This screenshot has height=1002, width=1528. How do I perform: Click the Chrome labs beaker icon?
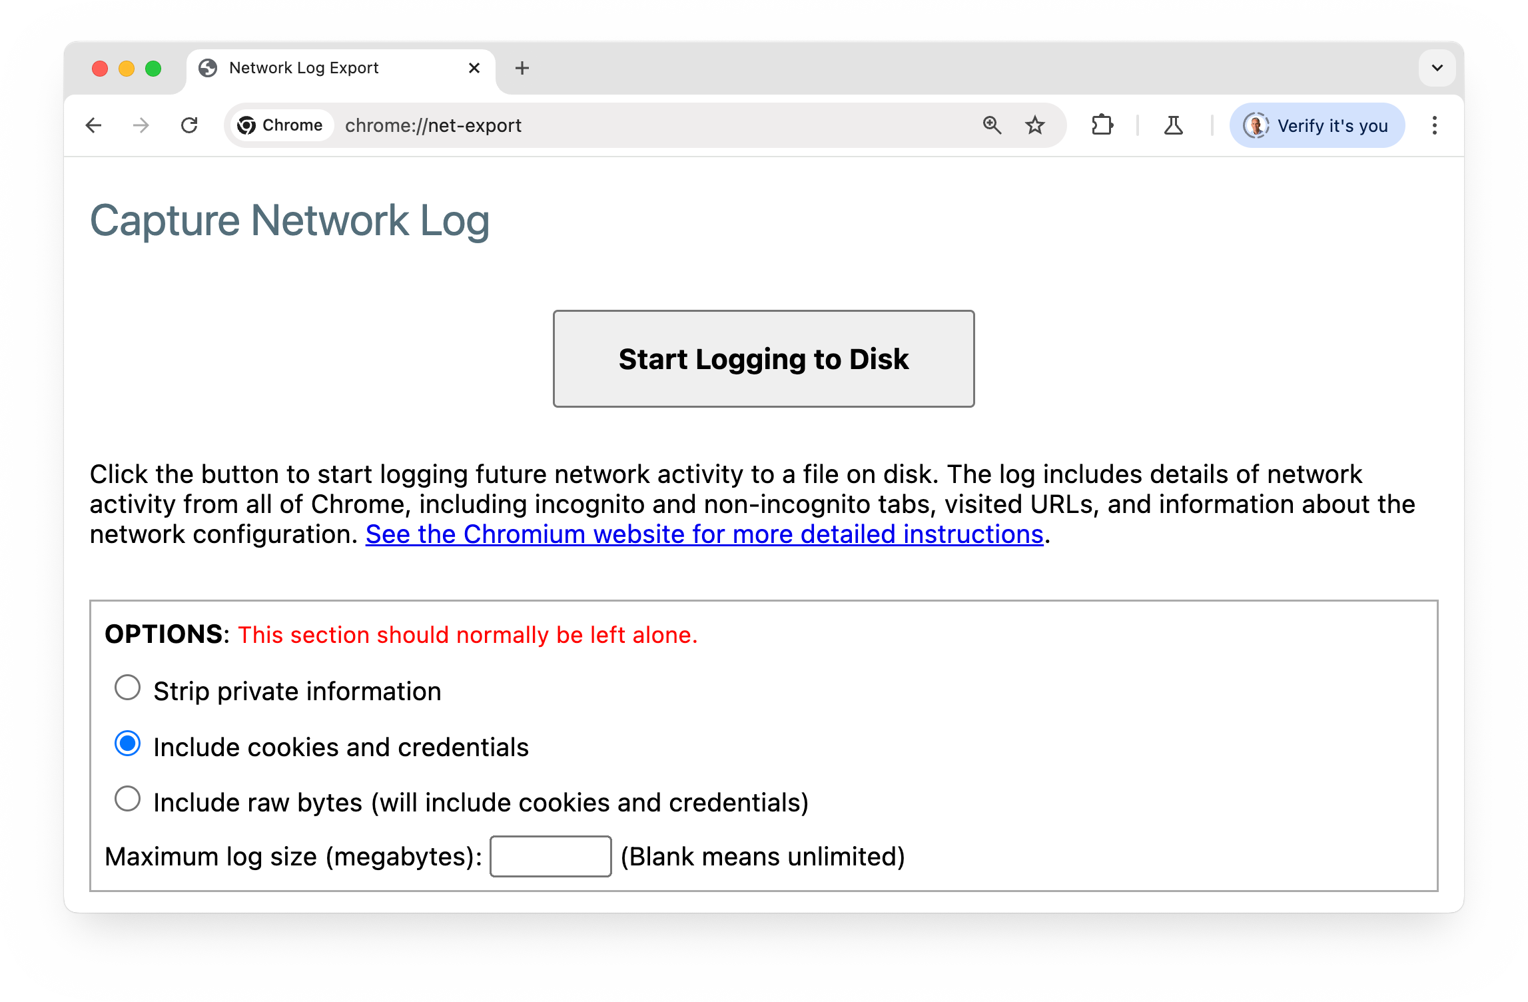(1174, 125)
